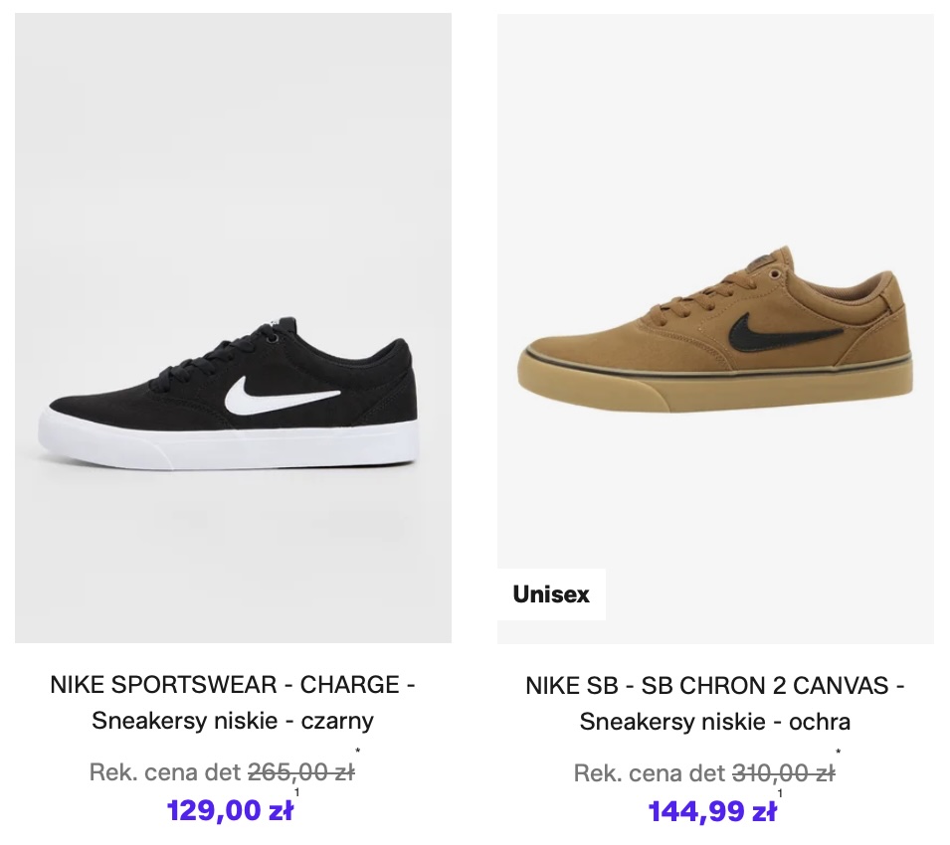Click the 144,99 zł sale price
This screenshot has width=950, height=845.
pos(711,811)
